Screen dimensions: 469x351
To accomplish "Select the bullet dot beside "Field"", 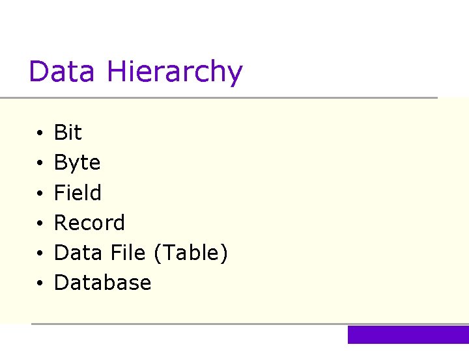I will coord(40,194).
